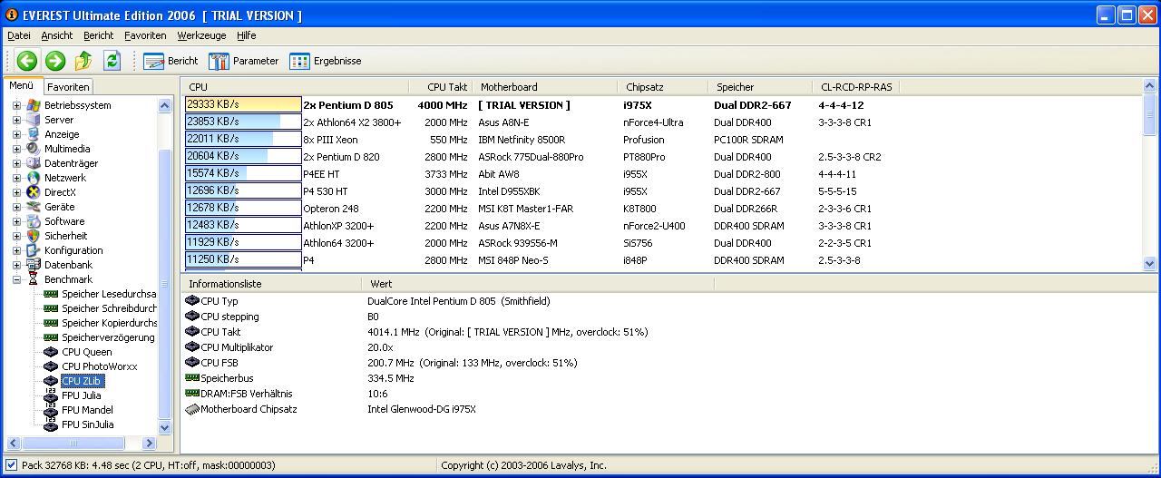Click the 22011 KB/s result bar

point(243,140)
